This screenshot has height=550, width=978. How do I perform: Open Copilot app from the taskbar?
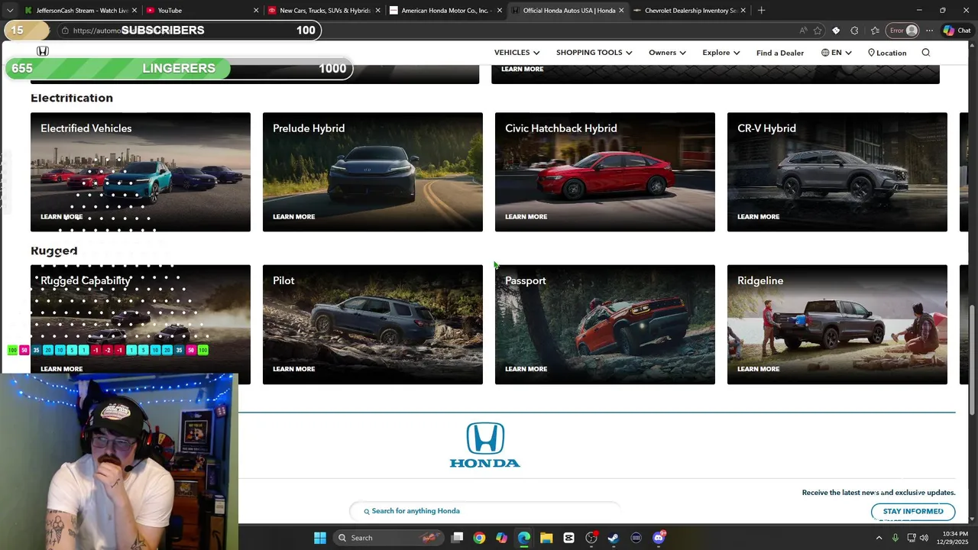click(x=501, y=538)
